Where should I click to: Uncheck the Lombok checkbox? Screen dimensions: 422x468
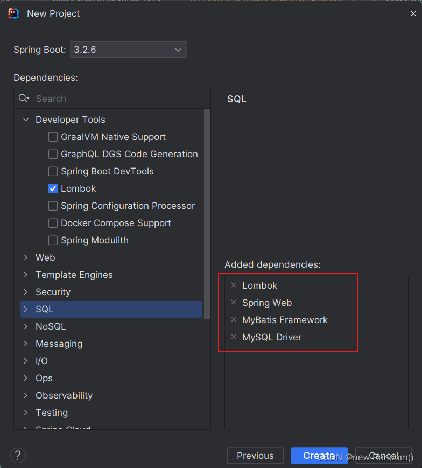pos(53,188)
